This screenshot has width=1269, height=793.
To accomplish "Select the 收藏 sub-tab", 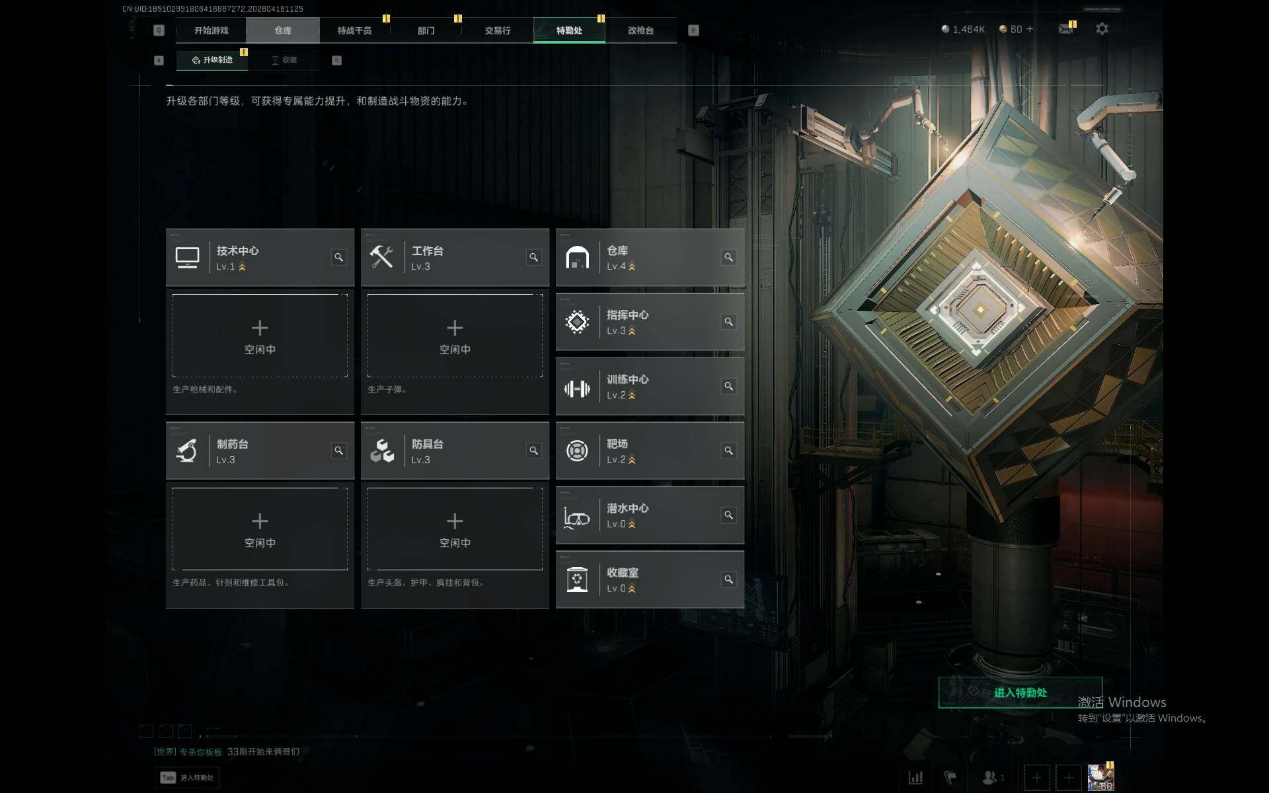I will (284, 60).
